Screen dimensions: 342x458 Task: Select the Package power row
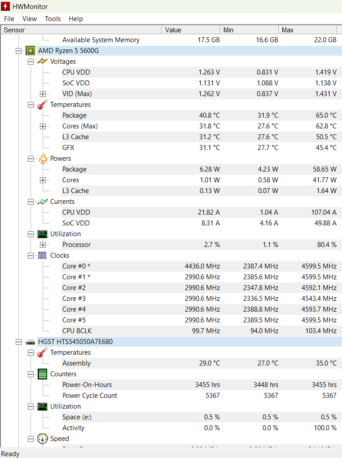point(201,169)
